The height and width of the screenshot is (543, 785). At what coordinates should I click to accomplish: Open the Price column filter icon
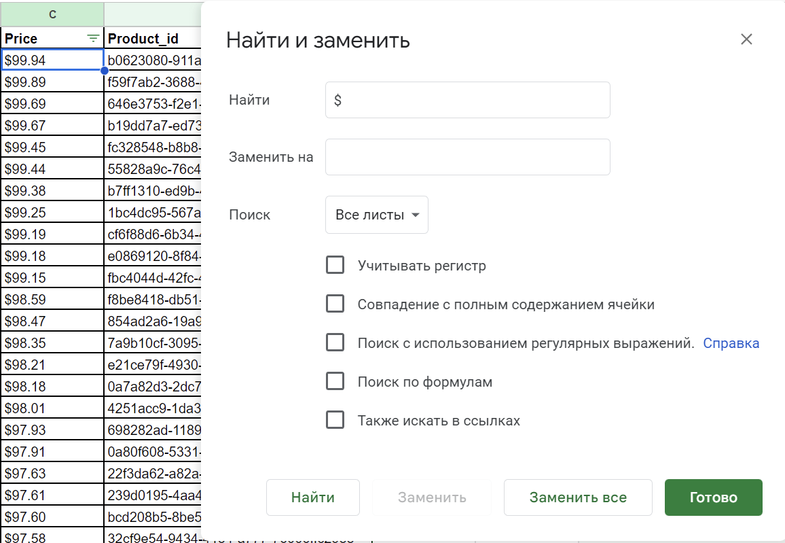pyautogui.click(x=93, y=39)
